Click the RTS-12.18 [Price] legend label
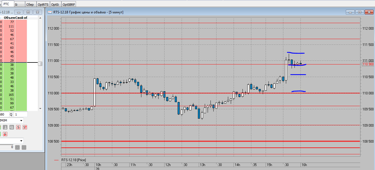 click(73, 160)
